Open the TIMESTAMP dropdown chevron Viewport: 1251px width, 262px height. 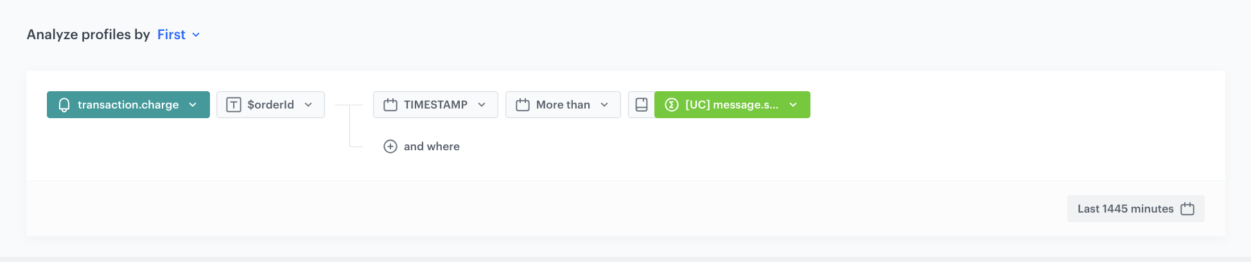click(482, 105)
